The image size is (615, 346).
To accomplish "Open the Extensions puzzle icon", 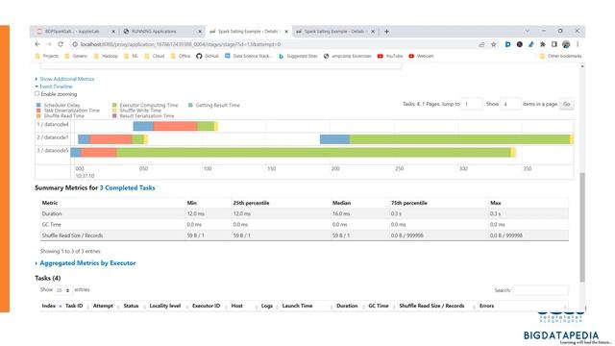I will (542, 44).
